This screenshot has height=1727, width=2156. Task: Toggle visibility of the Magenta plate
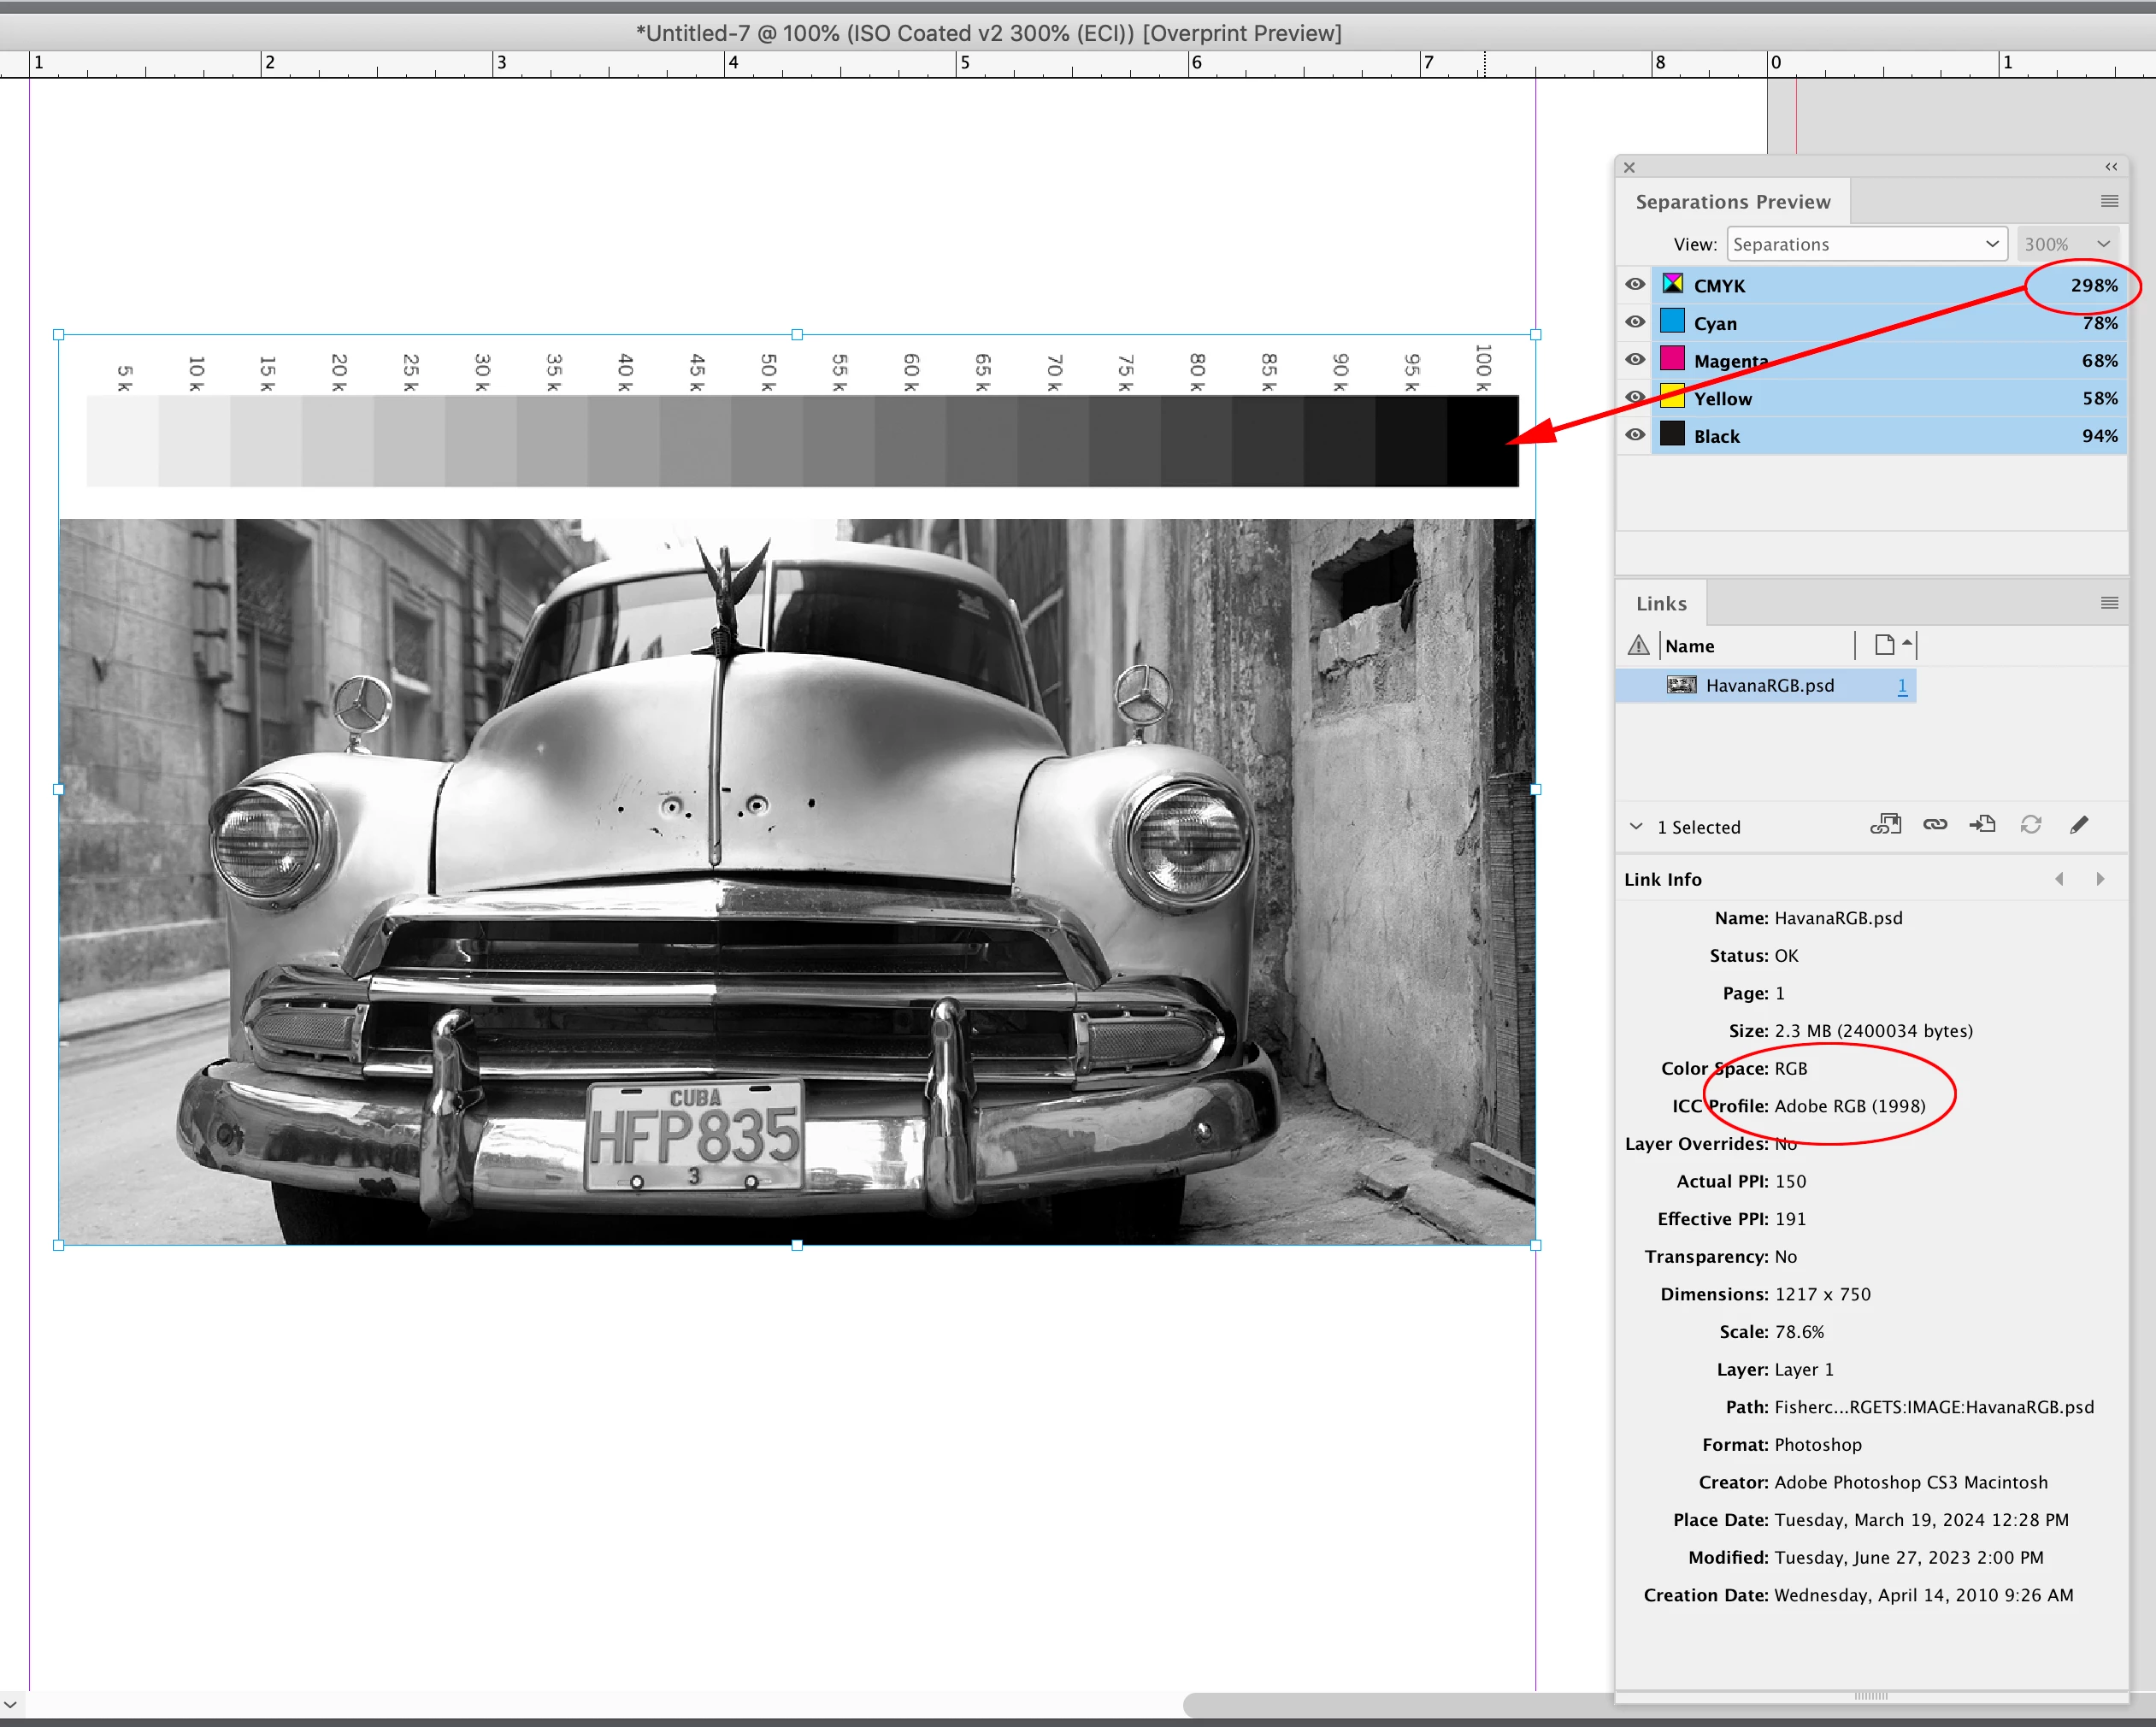tap(1635, 360)
